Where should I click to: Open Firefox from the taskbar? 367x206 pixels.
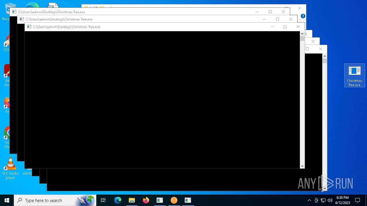[x=146, y=200]
